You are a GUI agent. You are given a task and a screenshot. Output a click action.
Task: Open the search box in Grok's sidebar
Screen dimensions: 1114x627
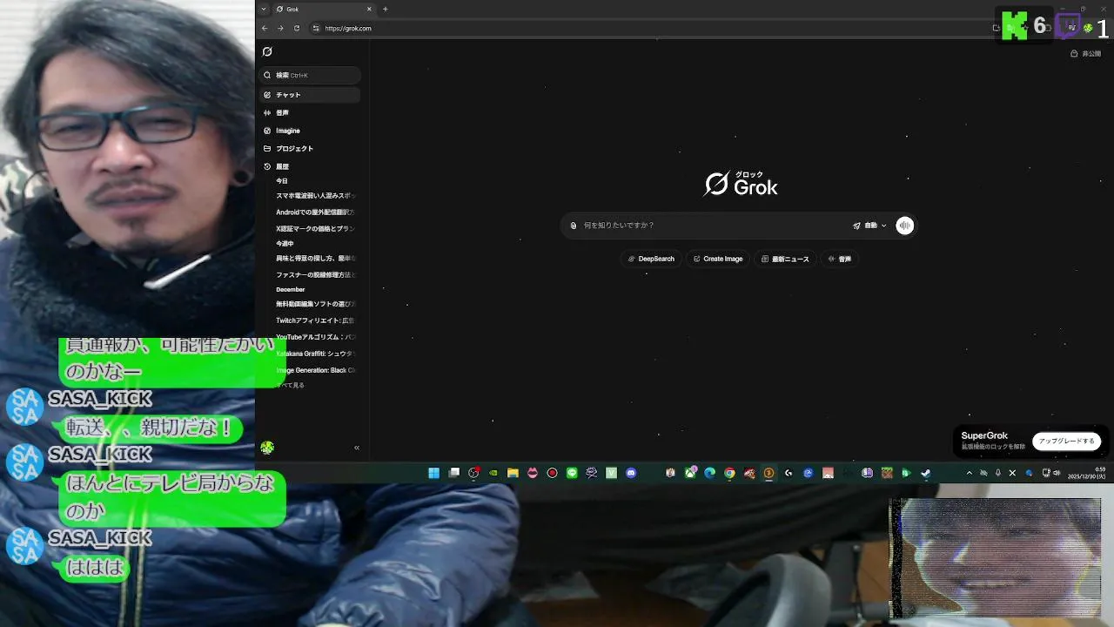[x=311, y=76]
